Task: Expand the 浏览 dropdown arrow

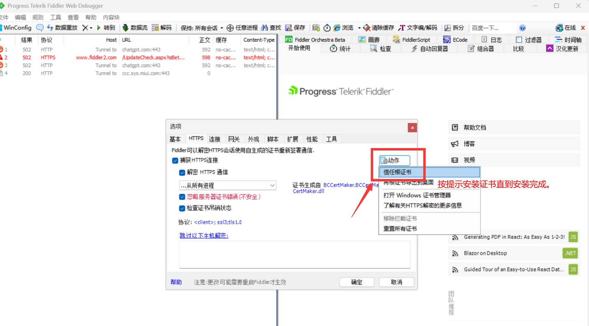Action: pyautogui.click(x=359, y=28)
